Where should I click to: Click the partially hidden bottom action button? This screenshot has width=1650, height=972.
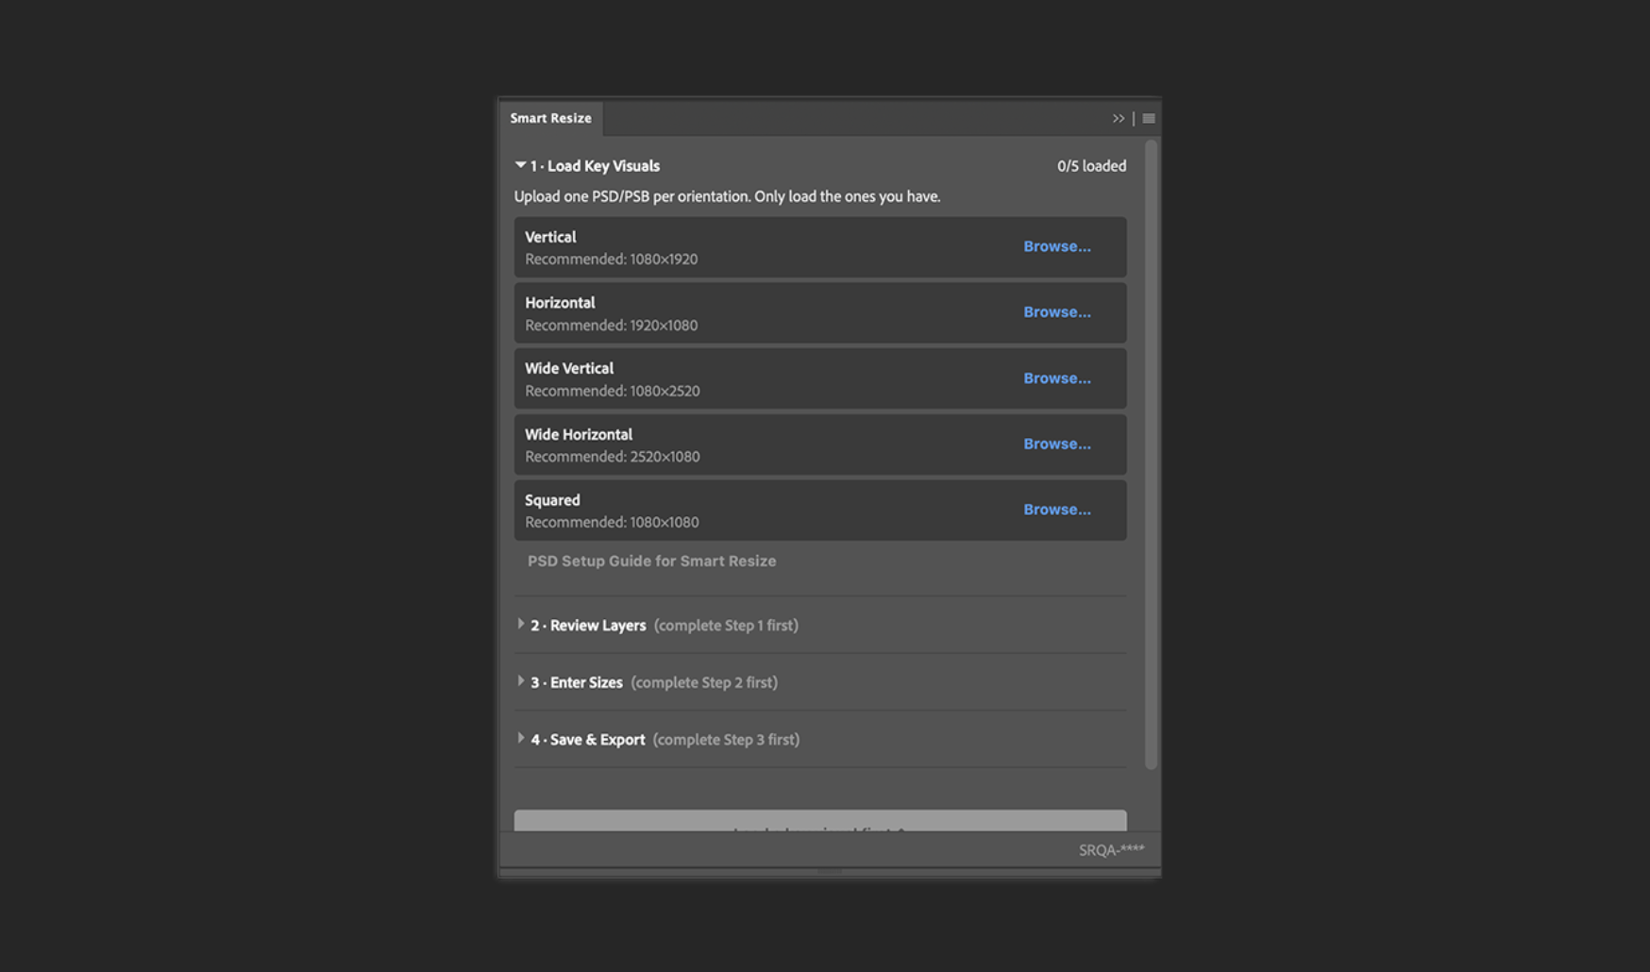[x=820, y=820]
